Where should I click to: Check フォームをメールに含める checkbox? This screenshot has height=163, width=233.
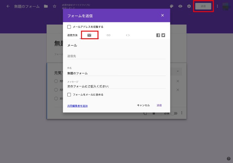pyautogui.click(x=69, y=95)
